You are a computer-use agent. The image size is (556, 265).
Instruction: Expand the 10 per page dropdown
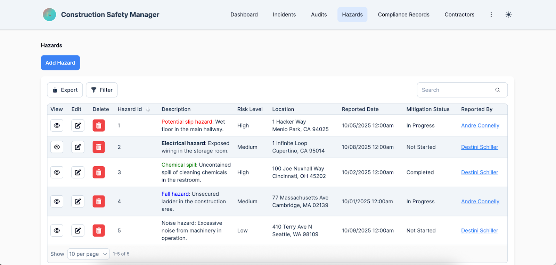88,254
